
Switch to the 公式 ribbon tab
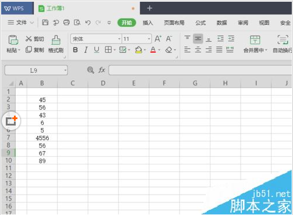pyautogui.click(x=201, y=23)
